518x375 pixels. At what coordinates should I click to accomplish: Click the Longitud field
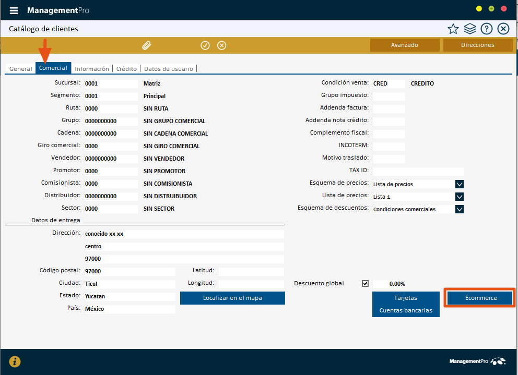(251, 284)
